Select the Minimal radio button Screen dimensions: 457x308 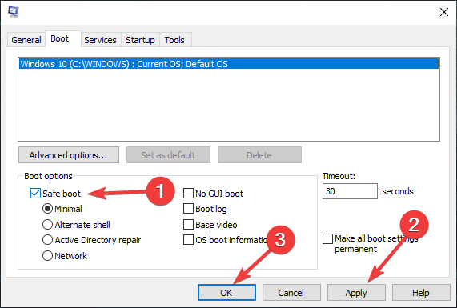click(47, 209)
